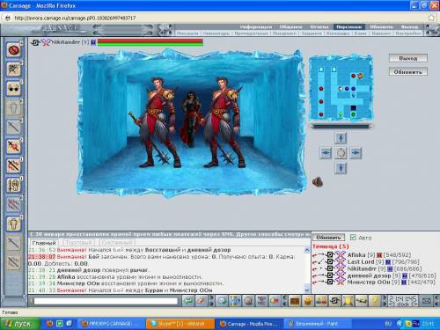The image size is (440, 330).
Task: Click chat scroll up arrow
Action: (307, 250)
